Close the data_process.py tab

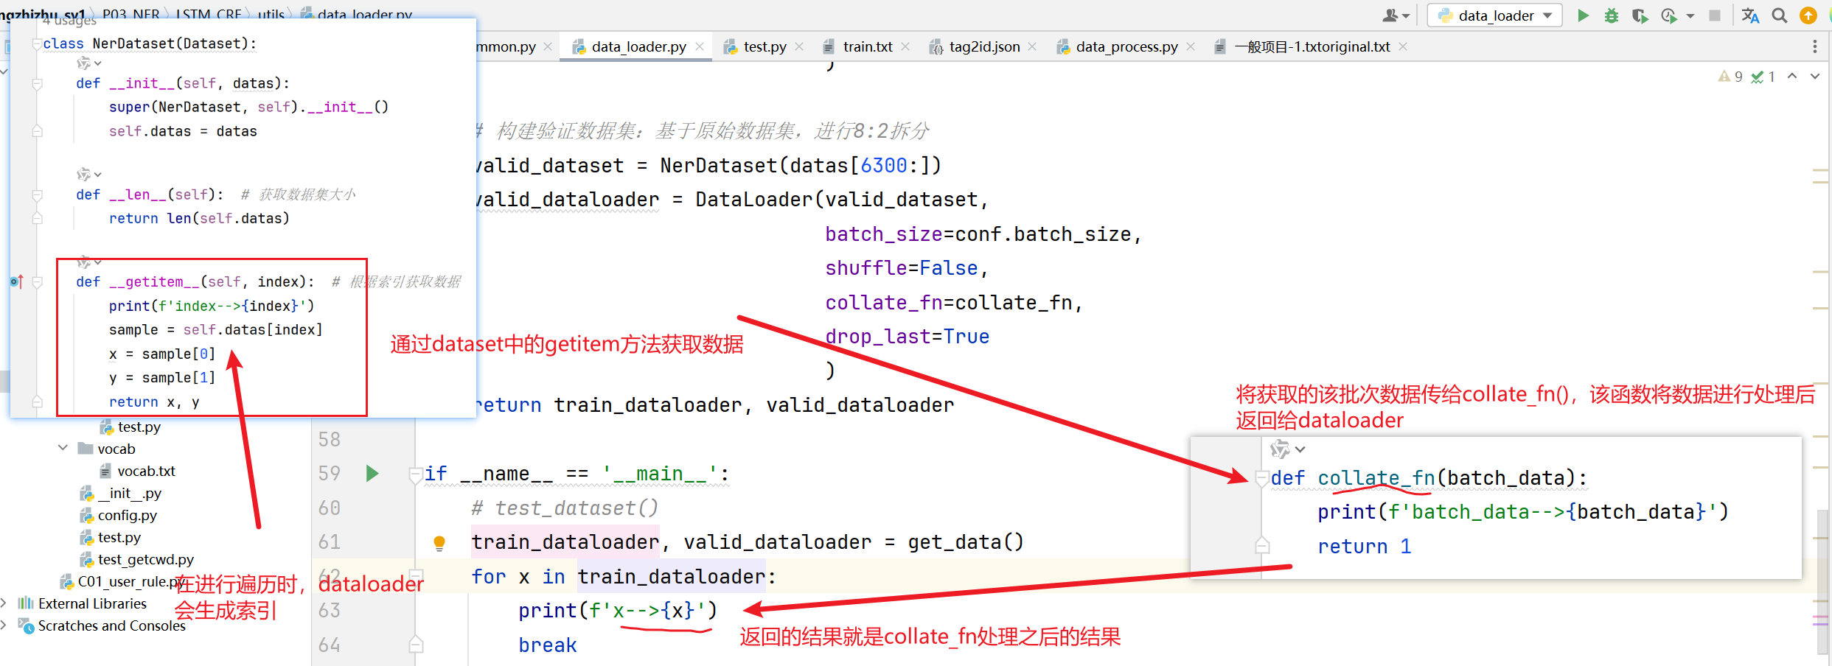(x=1191, y=46)
